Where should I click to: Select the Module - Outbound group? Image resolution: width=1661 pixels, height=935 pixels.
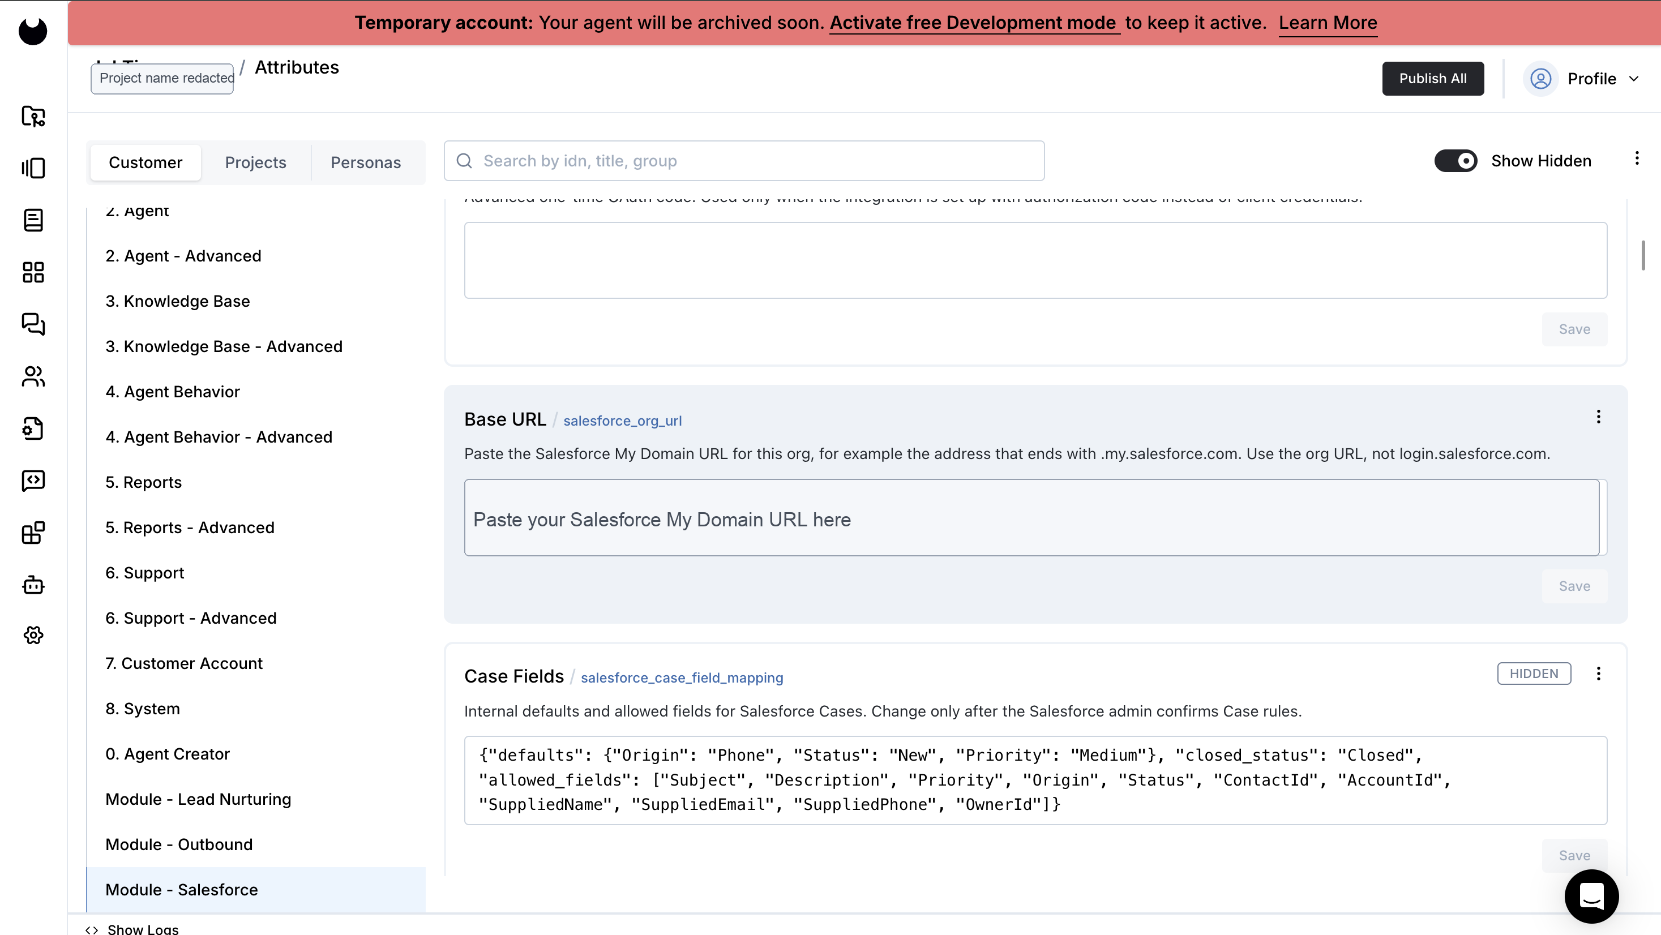pyautogui.click(x=256, y=844)
